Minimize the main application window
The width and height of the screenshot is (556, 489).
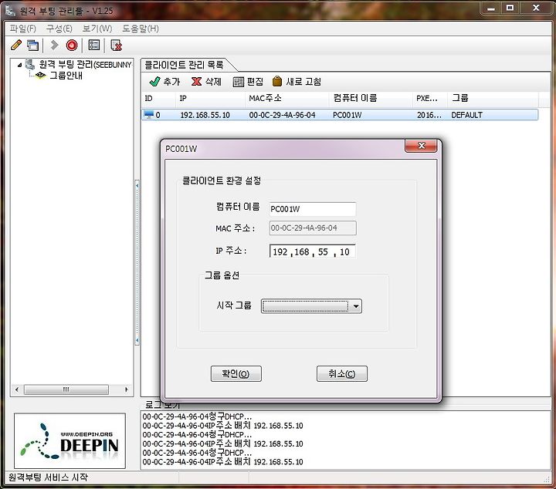click(491, 8)
